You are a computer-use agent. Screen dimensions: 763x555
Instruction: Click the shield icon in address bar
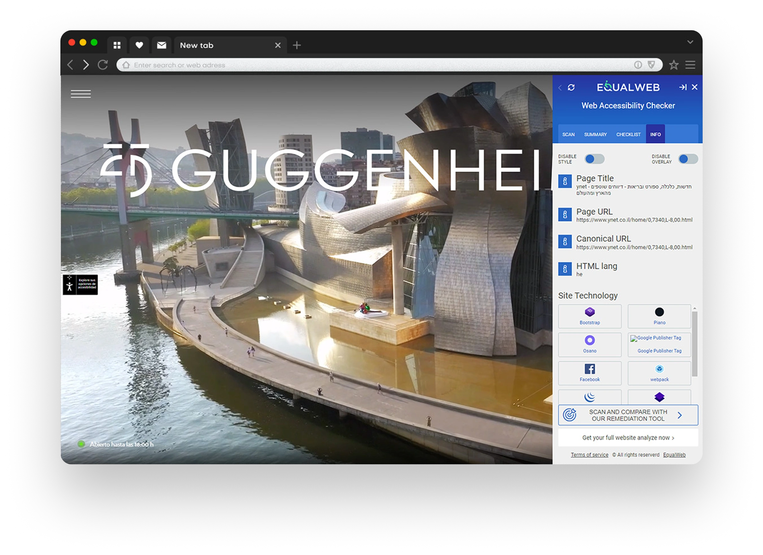[651, 65]
